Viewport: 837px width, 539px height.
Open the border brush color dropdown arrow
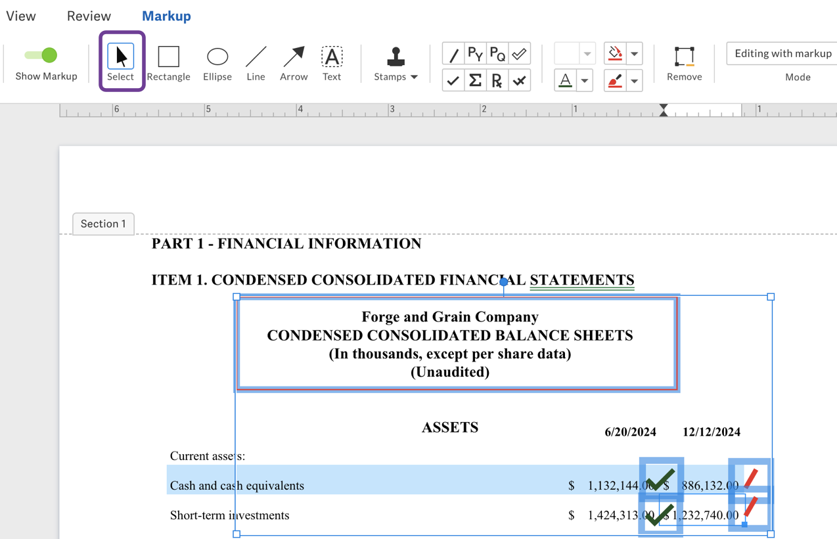point(634,81)
